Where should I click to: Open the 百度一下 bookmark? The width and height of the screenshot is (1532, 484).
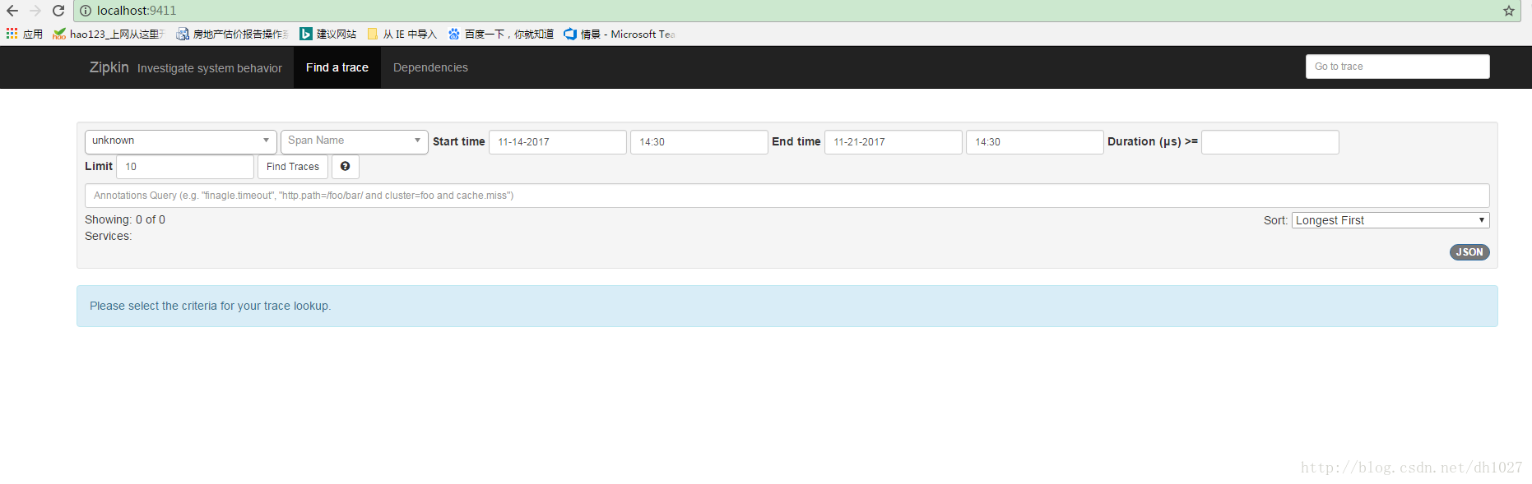(501, 34)
